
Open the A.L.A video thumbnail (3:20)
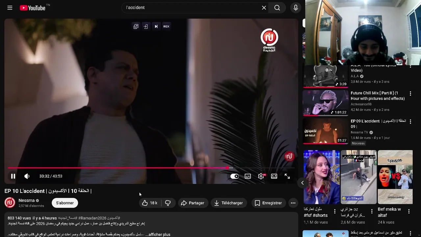click(x=326, y=76)
